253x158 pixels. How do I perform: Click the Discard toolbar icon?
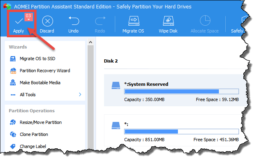(47, 21)
